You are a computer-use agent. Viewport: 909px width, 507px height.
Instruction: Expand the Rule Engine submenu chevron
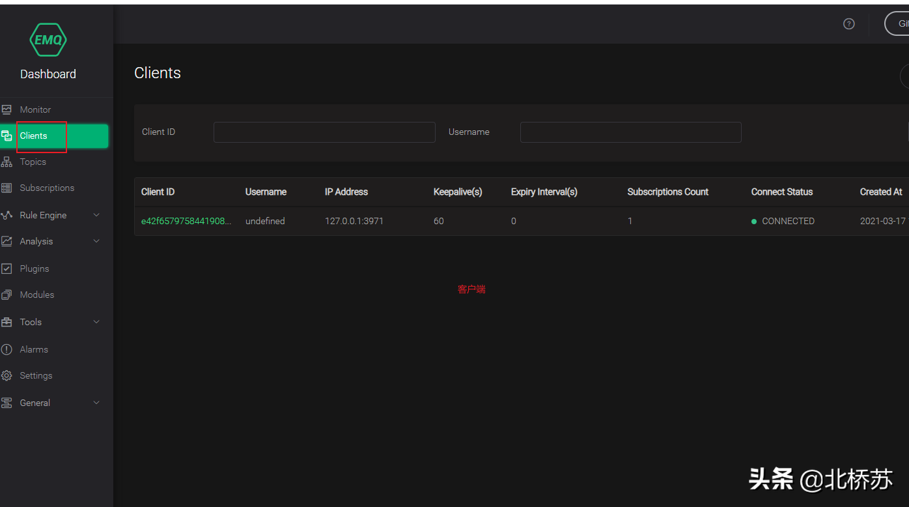click(x=96, y=215)
